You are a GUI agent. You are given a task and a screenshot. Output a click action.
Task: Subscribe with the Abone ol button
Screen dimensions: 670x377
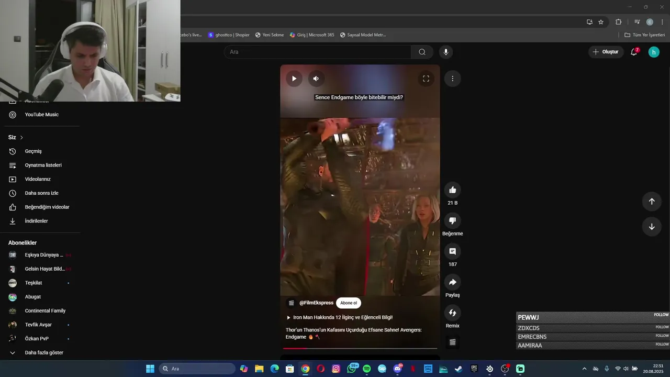pyautogui.click(x=349, y=303)
